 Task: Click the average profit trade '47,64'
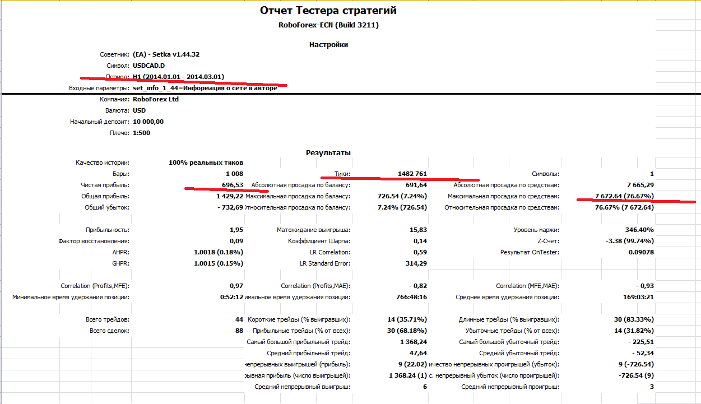(x=419, y=353)
